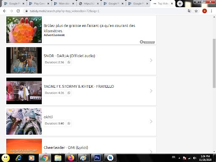
Task: Open a new tab with plus button
Action: coord(180,3)
